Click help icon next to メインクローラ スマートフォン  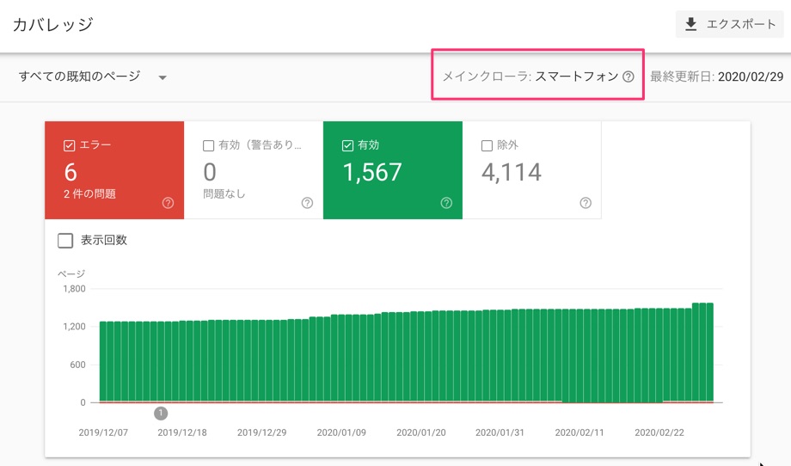coord(629,77)
